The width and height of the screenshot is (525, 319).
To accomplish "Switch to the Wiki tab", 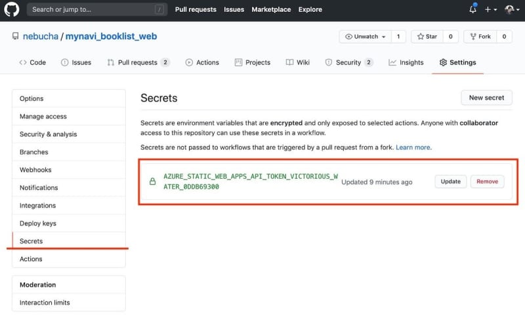I will [x=298, y=62].
